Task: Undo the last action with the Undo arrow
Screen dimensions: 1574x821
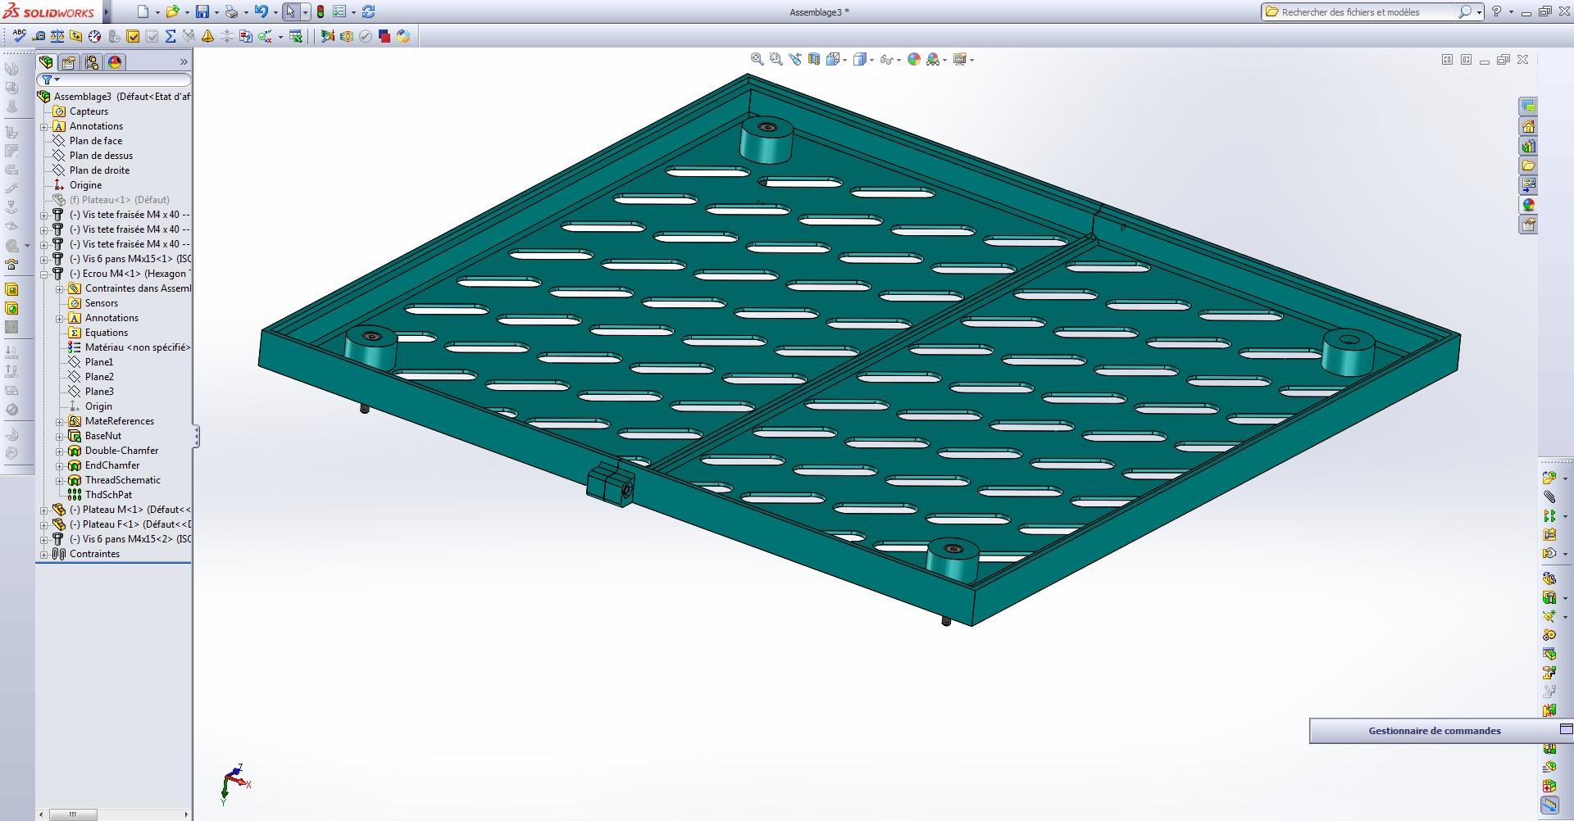Action: [x=261, y=11]
